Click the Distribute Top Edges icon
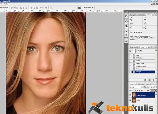The width and height of the screenshot is (158, 114). point(32,8)
